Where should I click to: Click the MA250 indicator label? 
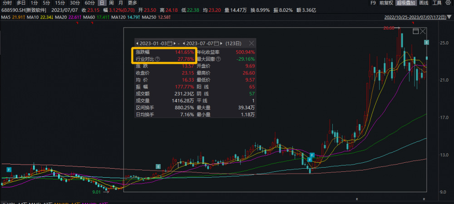[x=149, y=17]
